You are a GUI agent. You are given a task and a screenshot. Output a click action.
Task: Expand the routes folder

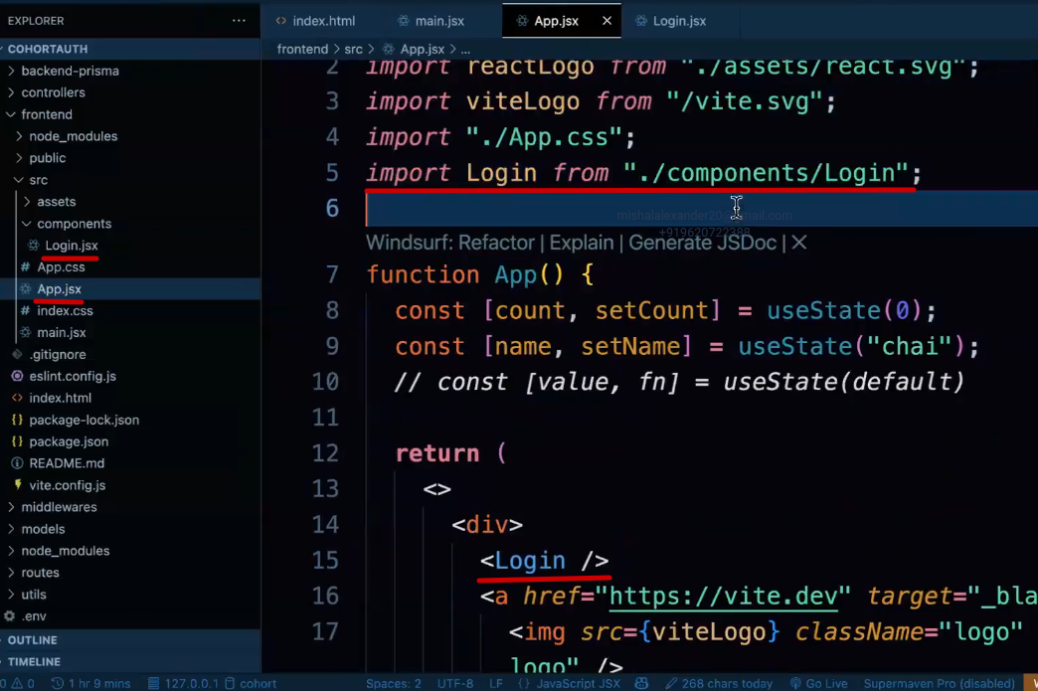coord(40,573)
